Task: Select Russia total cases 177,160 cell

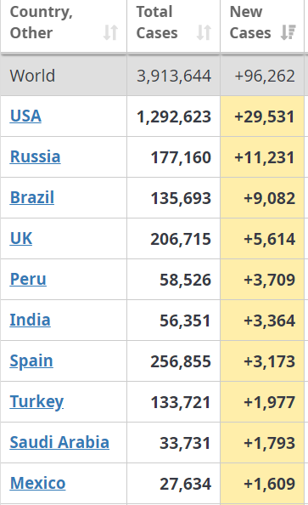Action: point(174,157)
